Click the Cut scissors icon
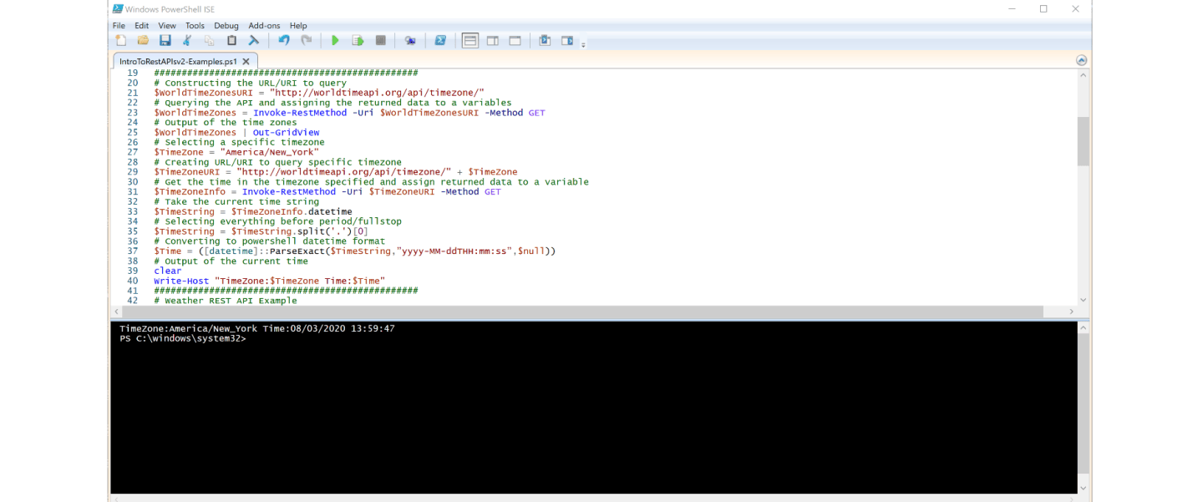This screenshot has width=1203, height=502. pyautogui.click(x=187, y=40)
